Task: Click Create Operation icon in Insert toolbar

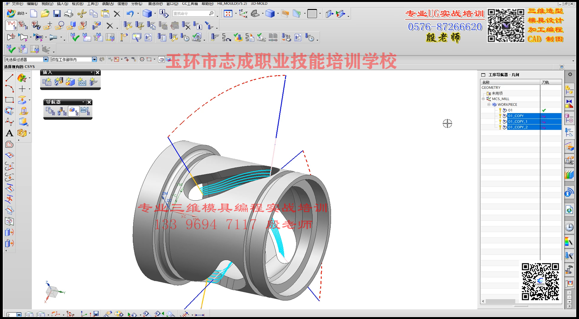Action: (93, 82)
